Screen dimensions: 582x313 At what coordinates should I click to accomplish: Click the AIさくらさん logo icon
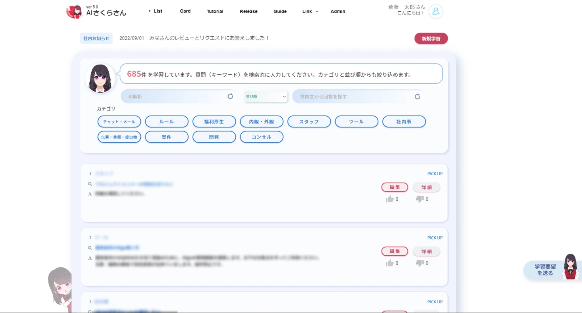(x=74, y=12)
